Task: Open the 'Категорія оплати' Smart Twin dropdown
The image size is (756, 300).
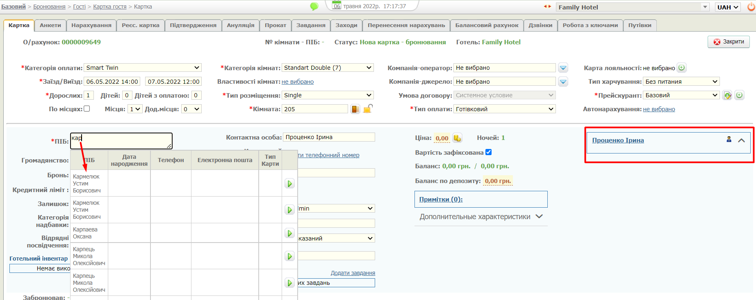Action: [142, 68]
